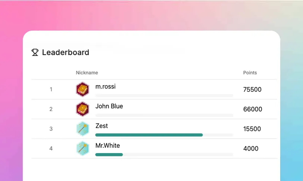The width and height of the screenshot is (303, 181).
Task: Click John Blue's spellbook avatar badge
Action: [x=82, y=109]
